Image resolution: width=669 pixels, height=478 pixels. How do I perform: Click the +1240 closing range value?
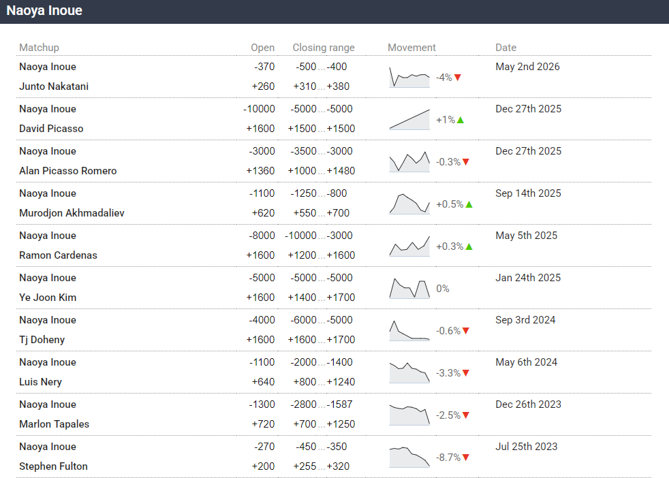341,381
